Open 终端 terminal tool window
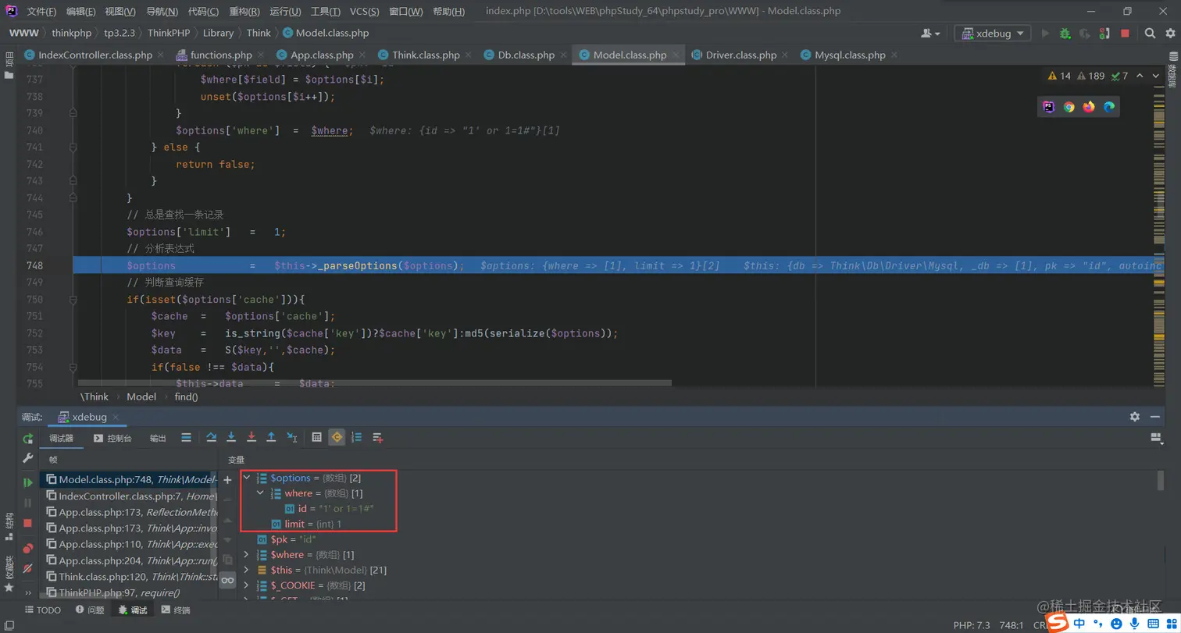 176,610
